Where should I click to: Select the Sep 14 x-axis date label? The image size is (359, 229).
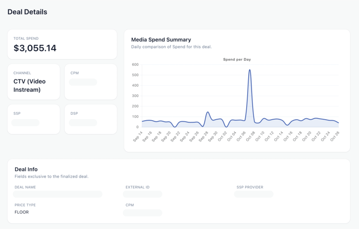click(138, 136)
